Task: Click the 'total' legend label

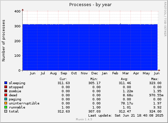Action: (14, 112)
